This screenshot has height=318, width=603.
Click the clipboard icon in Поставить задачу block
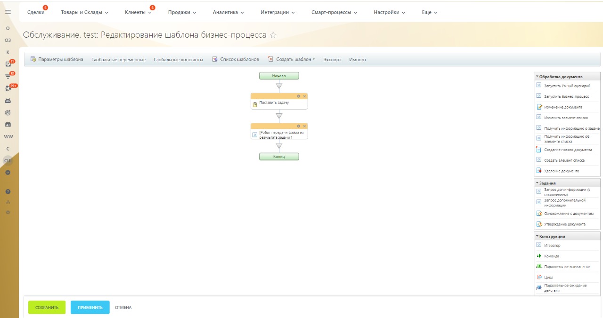point(255,104)
